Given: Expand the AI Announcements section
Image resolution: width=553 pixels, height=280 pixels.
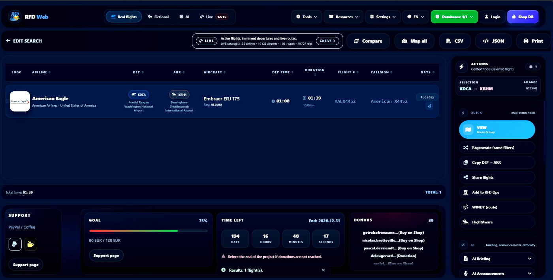Looking at the screenshot, I should pyautogui.click(x=497, y=274).
